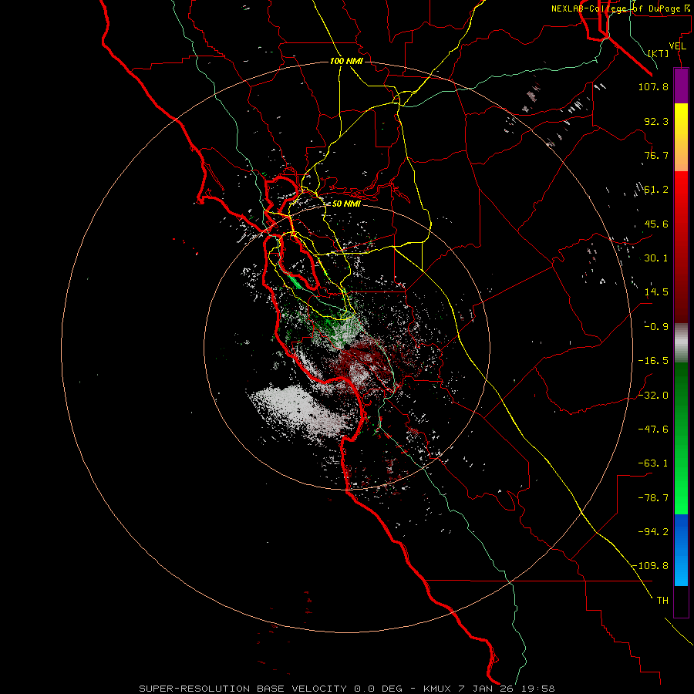Click the -94.2 legend value
694x694 pixels.
653,531
